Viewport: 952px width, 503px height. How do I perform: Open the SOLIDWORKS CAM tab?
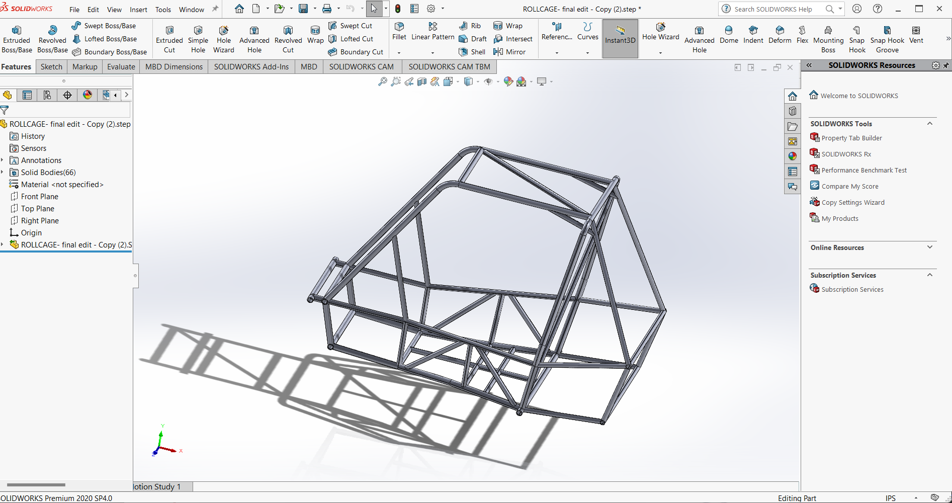tap(362, 67)
